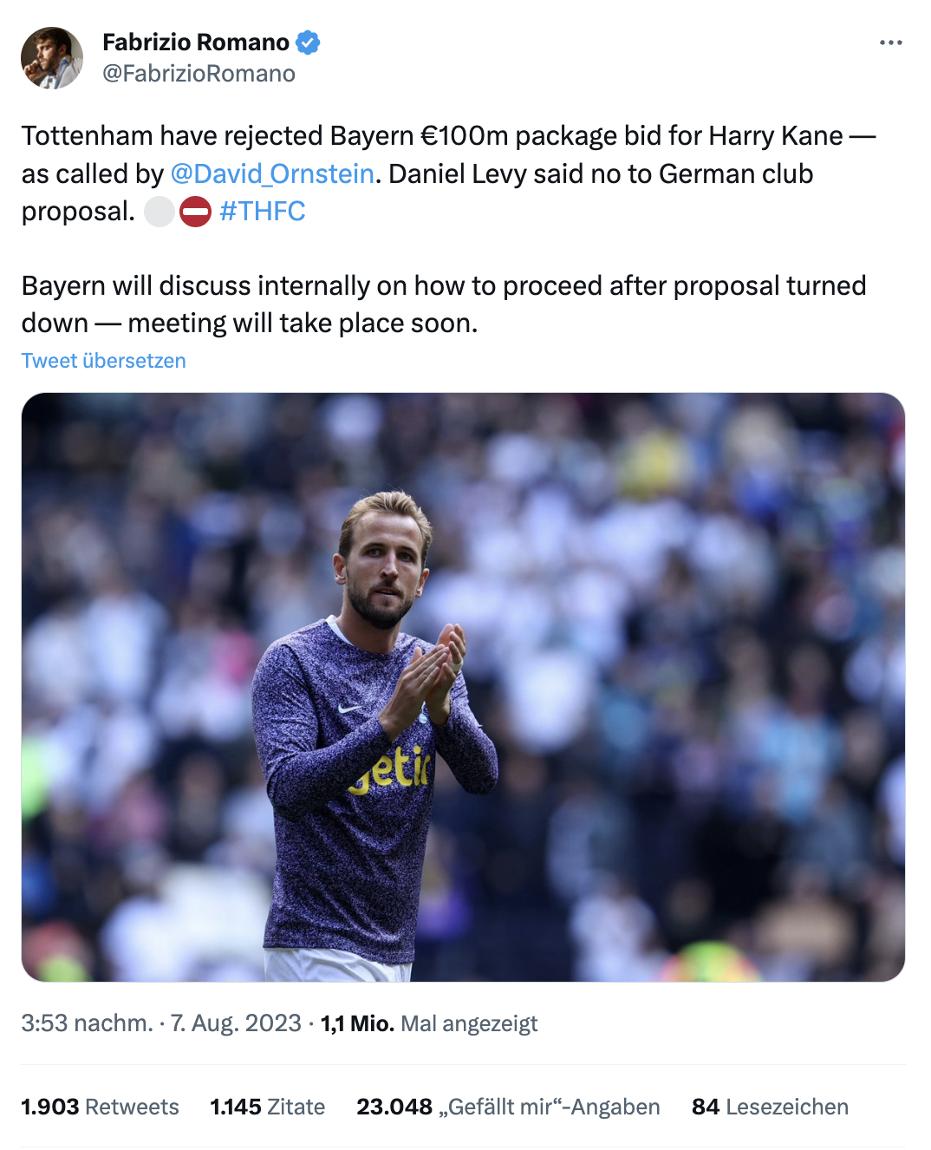Open the #THFC hashtag
The height and width of the screenshot is (1150, 931).
tap(263, 211)
